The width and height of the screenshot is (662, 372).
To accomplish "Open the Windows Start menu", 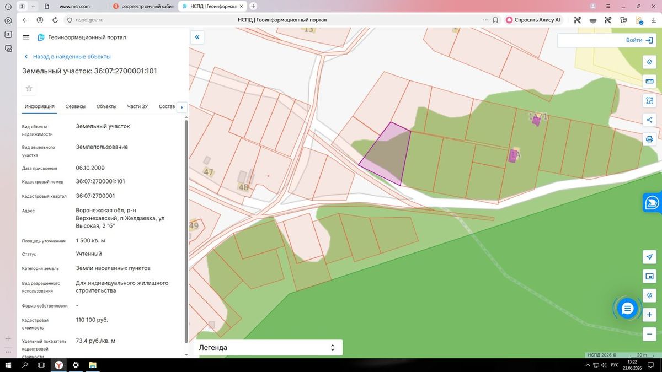I will 8,365.
